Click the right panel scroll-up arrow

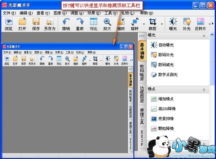tap(212, 35)
